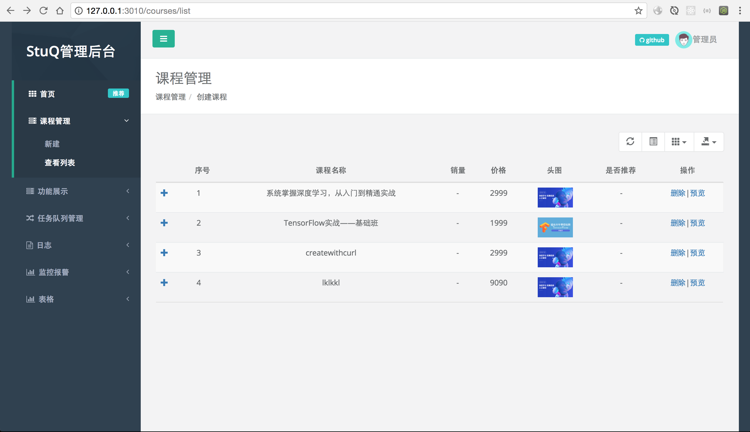Click the administrator avatar icon
750x432 pixels.
(683, 40)
